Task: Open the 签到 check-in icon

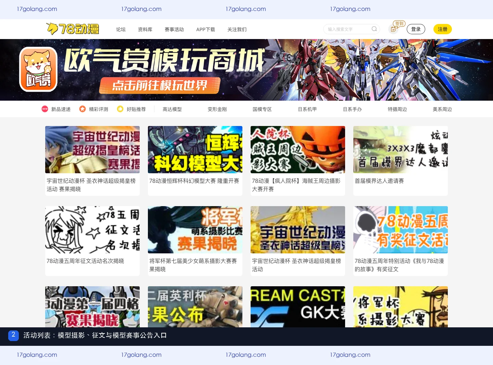Action: click(393, 29)
